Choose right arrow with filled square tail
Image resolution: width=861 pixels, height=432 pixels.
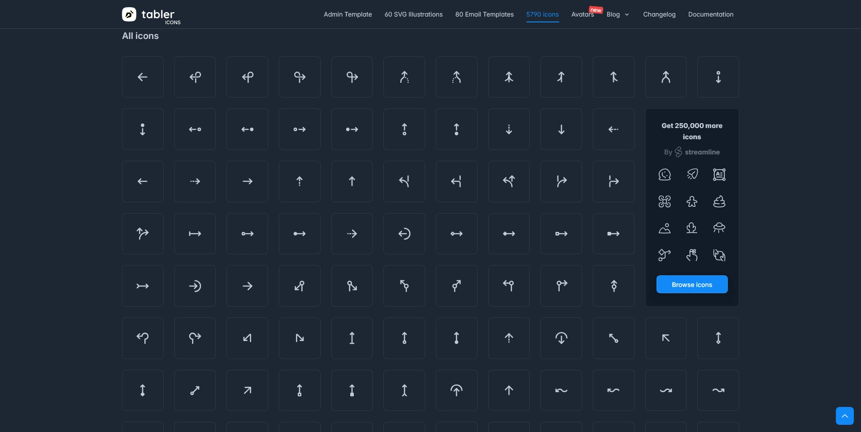click(x=613, y=234)
